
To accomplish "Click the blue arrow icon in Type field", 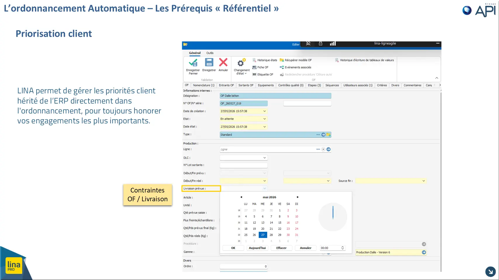I will [323, 135].
